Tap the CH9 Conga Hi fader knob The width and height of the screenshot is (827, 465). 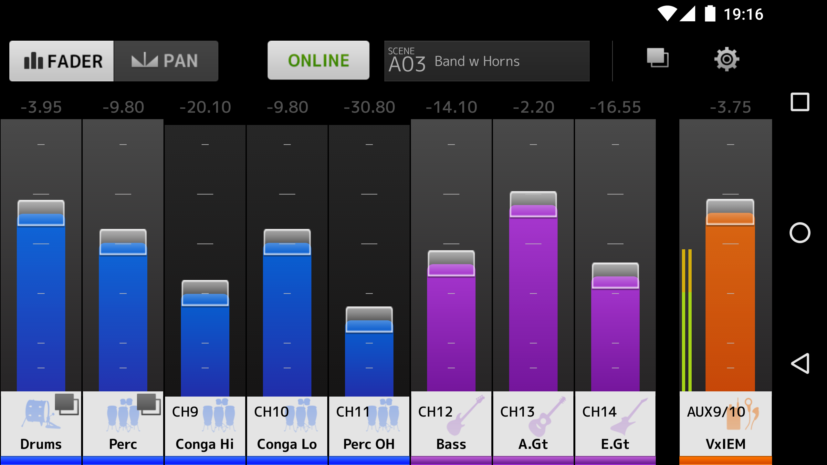[205, 293]
